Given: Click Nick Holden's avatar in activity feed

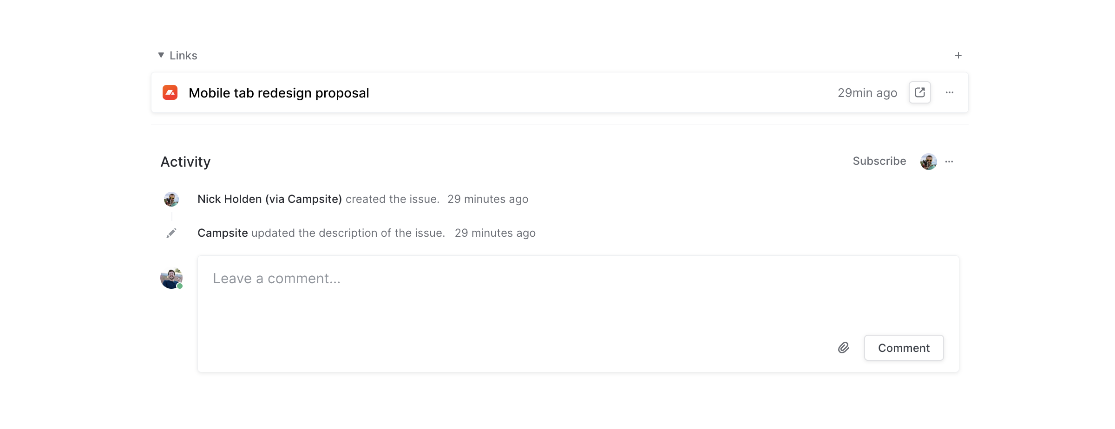Looking at the screenshot, I should tap(171, 199).
